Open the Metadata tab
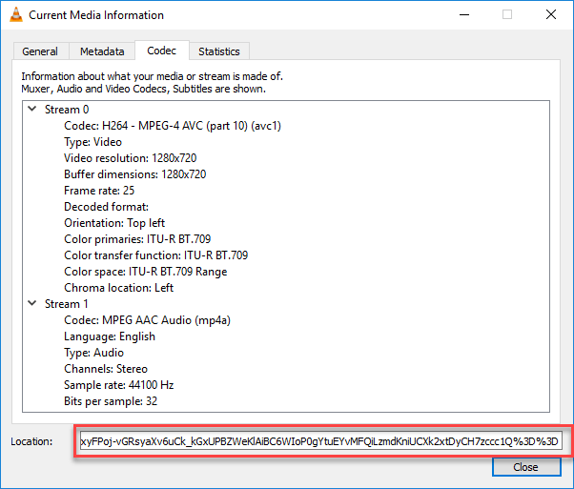 (102, 51)
